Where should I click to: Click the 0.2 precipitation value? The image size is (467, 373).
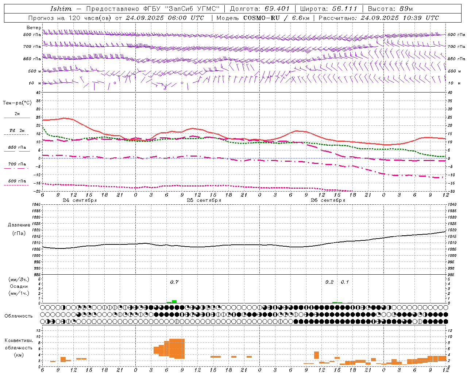(x=329, y=282)
